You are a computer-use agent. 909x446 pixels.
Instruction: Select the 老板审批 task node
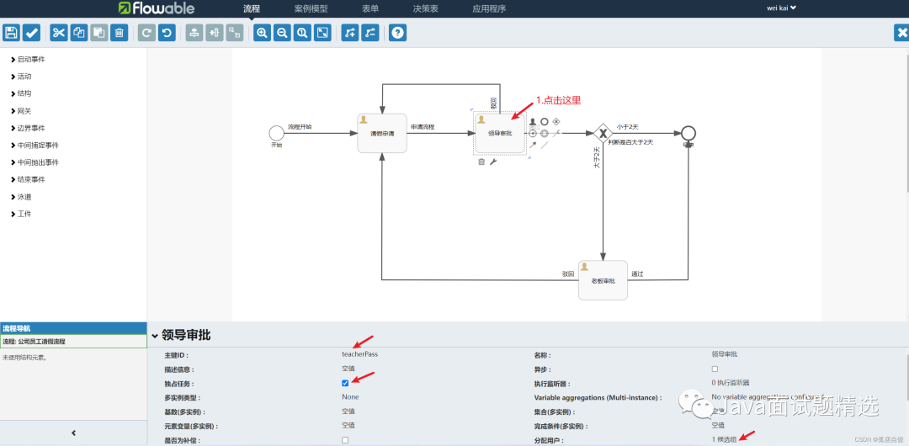(603, 279)
